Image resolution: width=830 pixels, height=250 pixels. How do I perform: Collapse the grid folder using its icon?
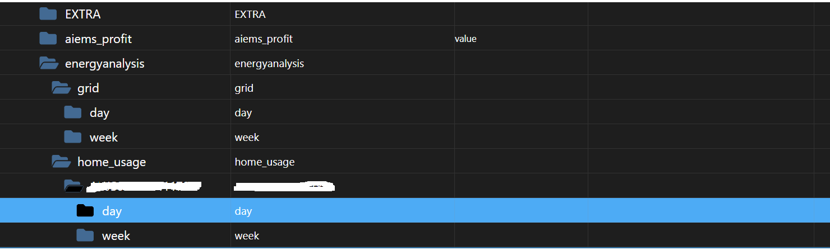[61, 88]
